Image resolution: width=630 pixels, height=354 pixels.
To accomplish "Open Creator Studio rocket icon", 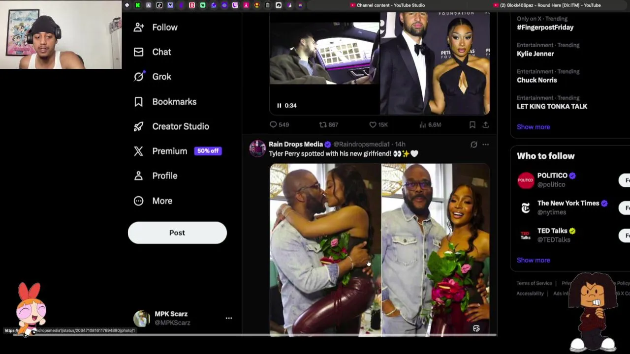I will coord(139,126).
